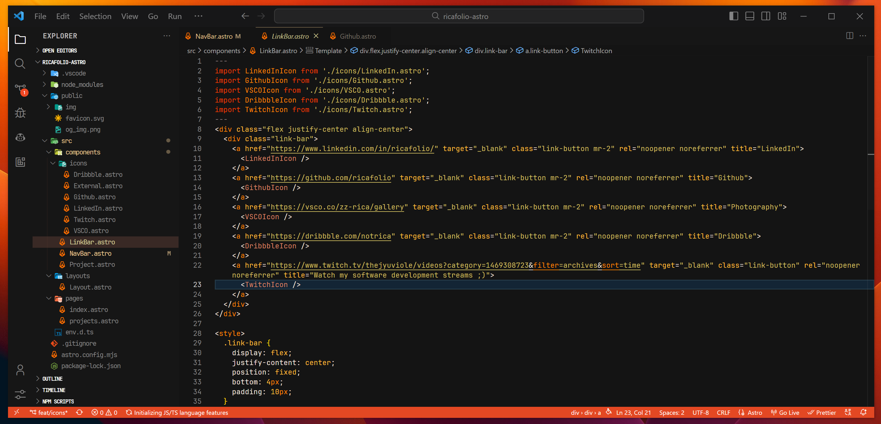Click Go Live in status bar
The width and height of the screenshot is (881, 424).
pyautogui.click(x=785, y=412)
